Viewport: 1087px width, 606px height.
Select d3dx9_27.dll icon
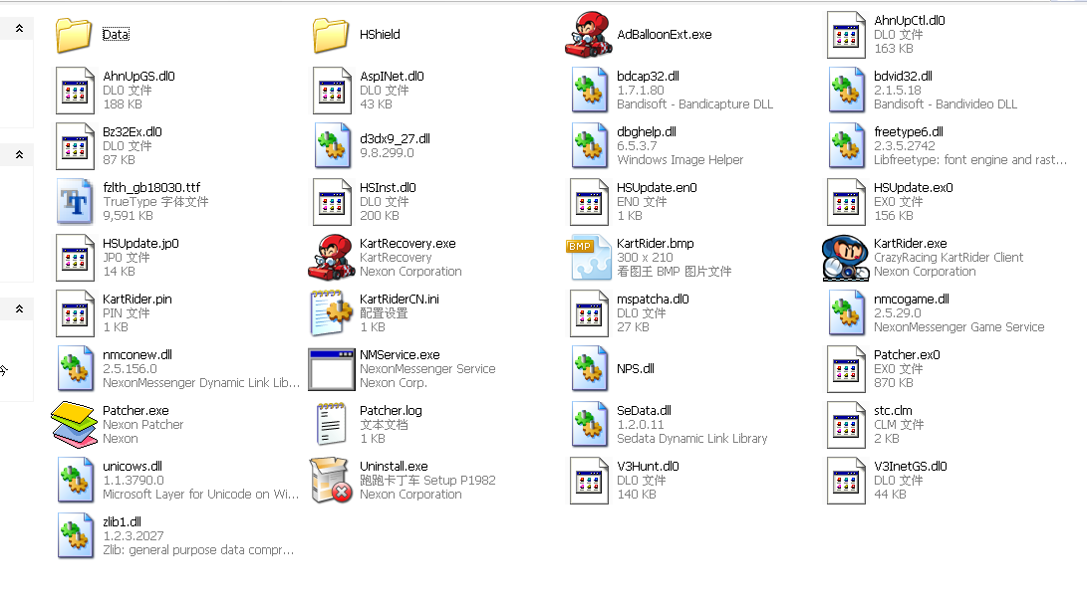(x=332, y=146)
